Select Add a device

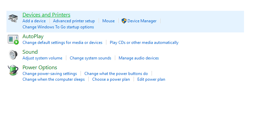click(34, 21)
